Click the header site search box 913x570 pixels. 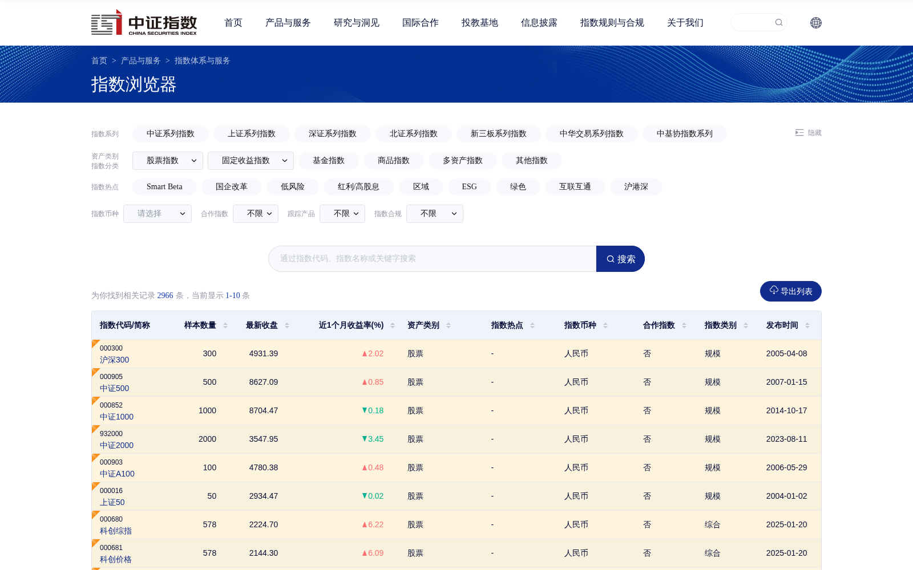[x=759, y=22]
